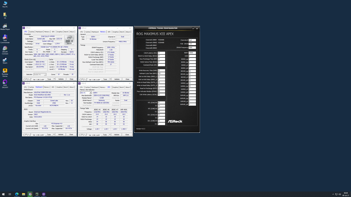351x197 pixels.
Task: Open the volume control in the tray
Action: pyautogui.click(x=339, y=194)
